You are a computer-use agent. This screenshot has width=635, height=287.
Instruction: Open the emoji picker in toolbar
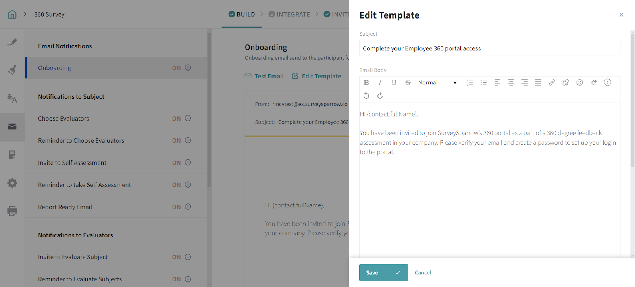point(579,82)
